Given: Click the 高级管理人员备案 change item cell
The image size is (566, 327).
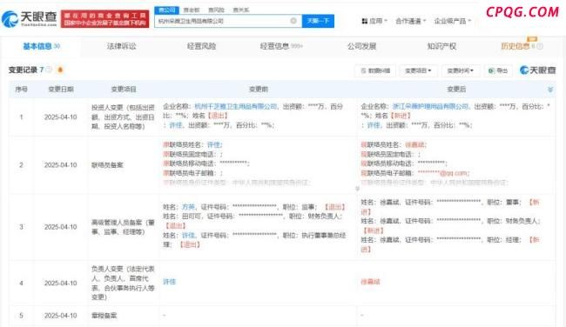Looking at the screenshot, I should 123,227.
